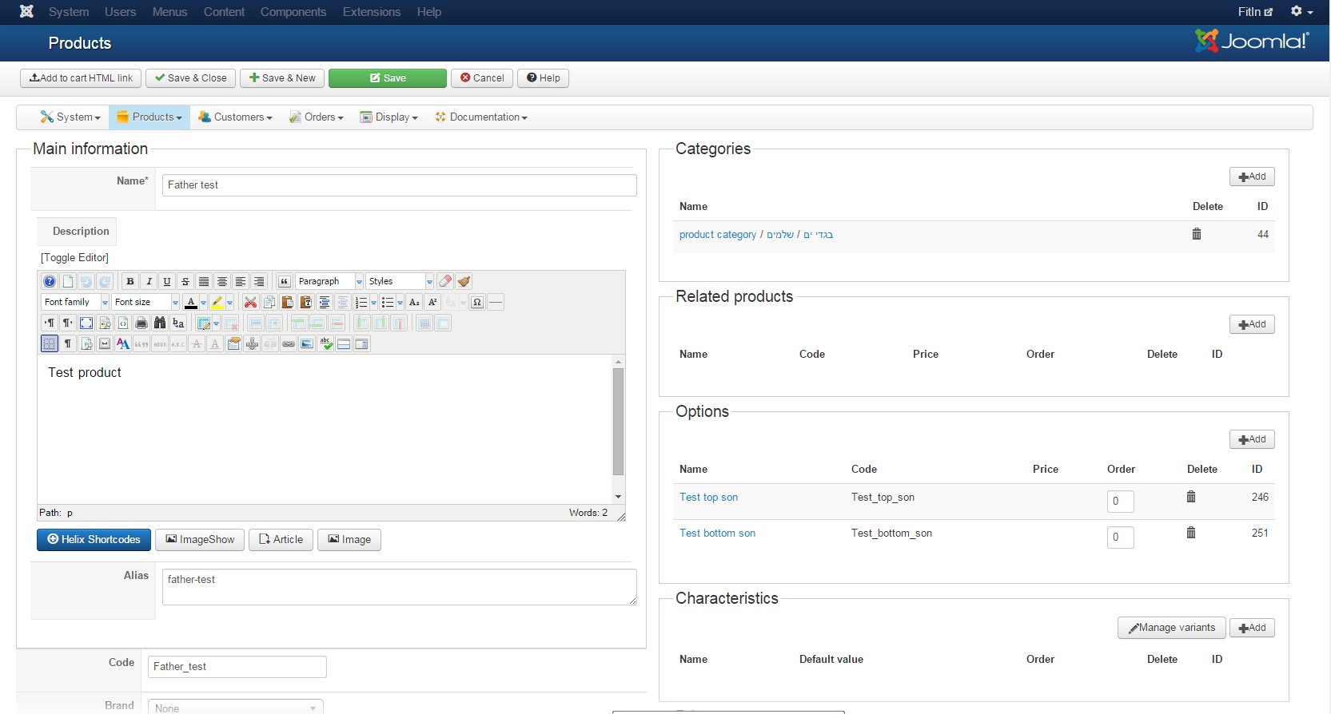This screenshot has height=714, width=1331.
Task: Open the Menus item in top bar
Action: click(169, 12)
